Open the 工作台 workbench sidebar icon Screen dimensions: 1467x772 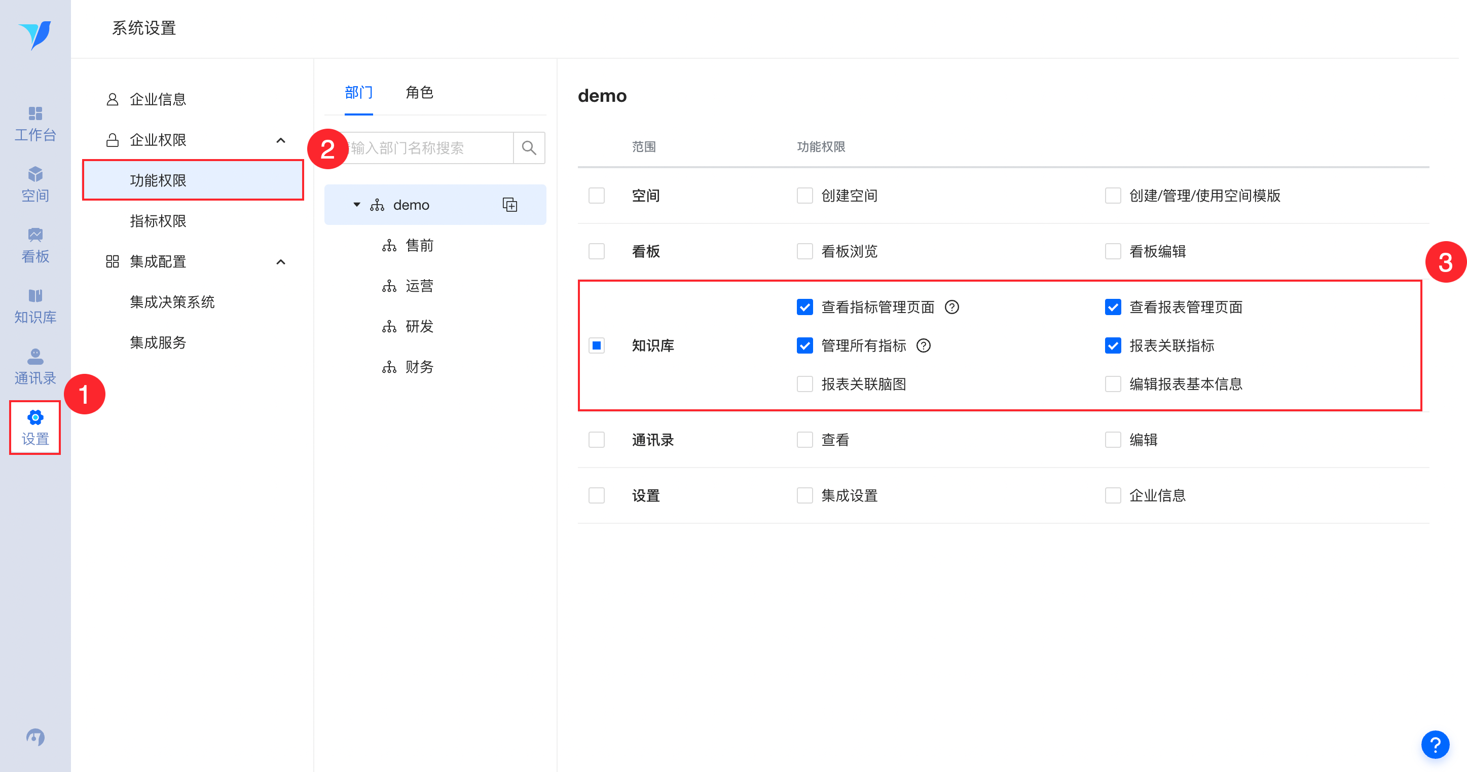pos(35,124)
